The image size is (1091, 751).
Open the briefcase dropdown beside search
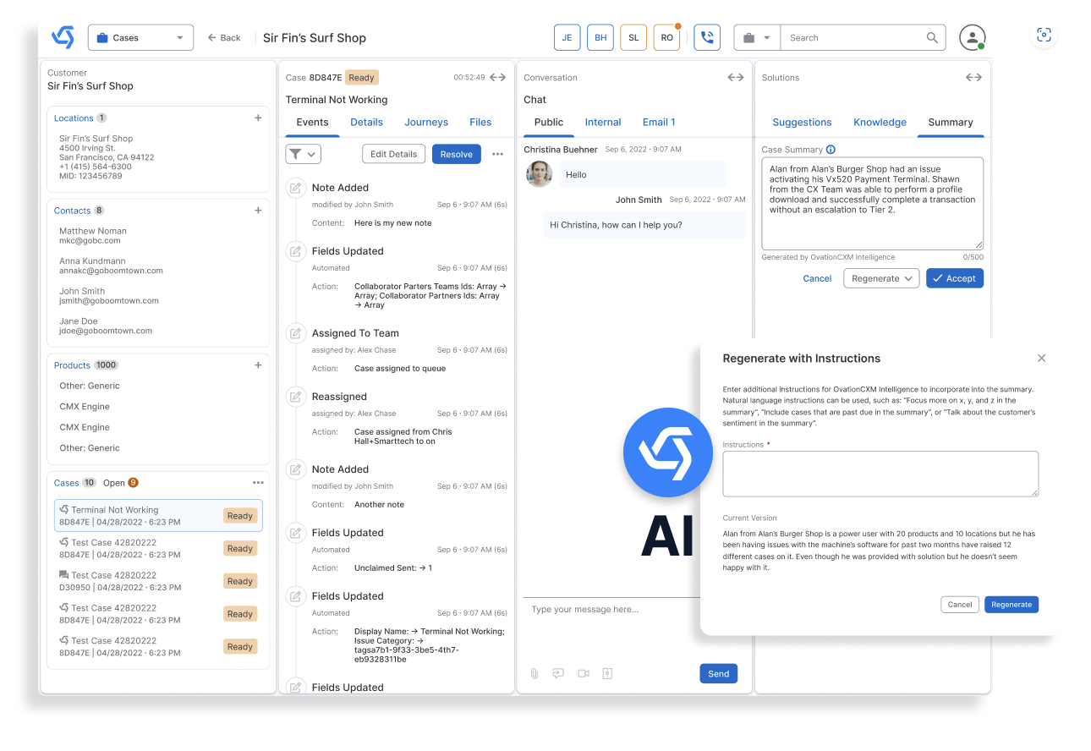coord(756,37)
